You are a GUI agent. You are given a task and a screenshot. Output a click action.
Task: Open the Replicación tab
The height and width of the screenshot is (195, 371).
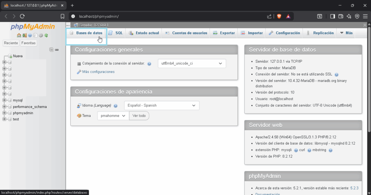click(320, 33)
